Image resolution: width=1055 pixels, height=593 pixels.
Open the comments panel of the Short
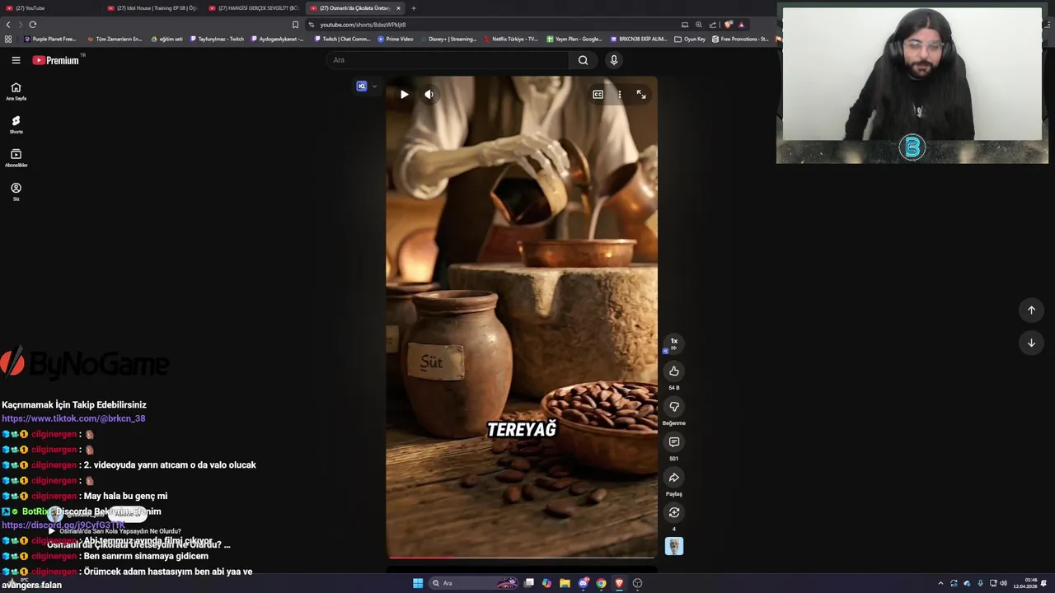673,442
